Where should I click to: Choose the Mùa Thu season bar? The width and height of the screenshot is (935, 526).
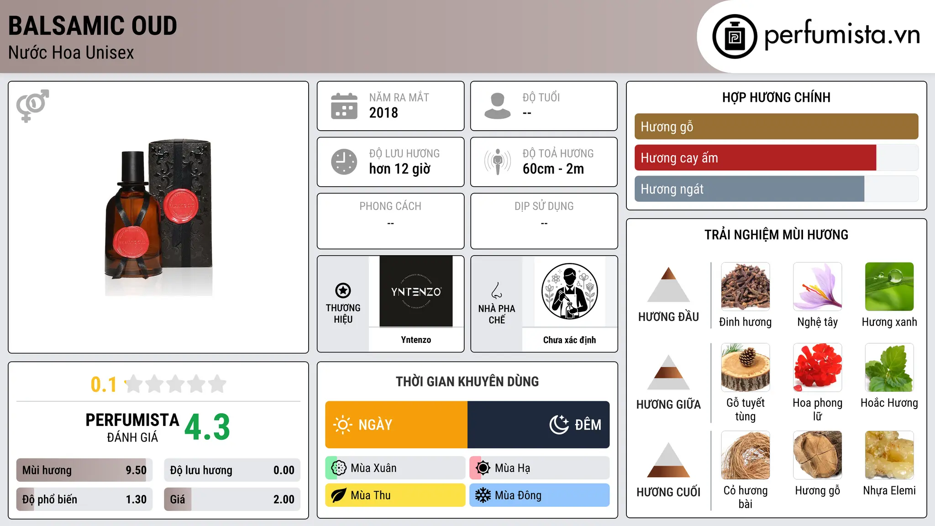pyautogui.click(x=395, y=495)
